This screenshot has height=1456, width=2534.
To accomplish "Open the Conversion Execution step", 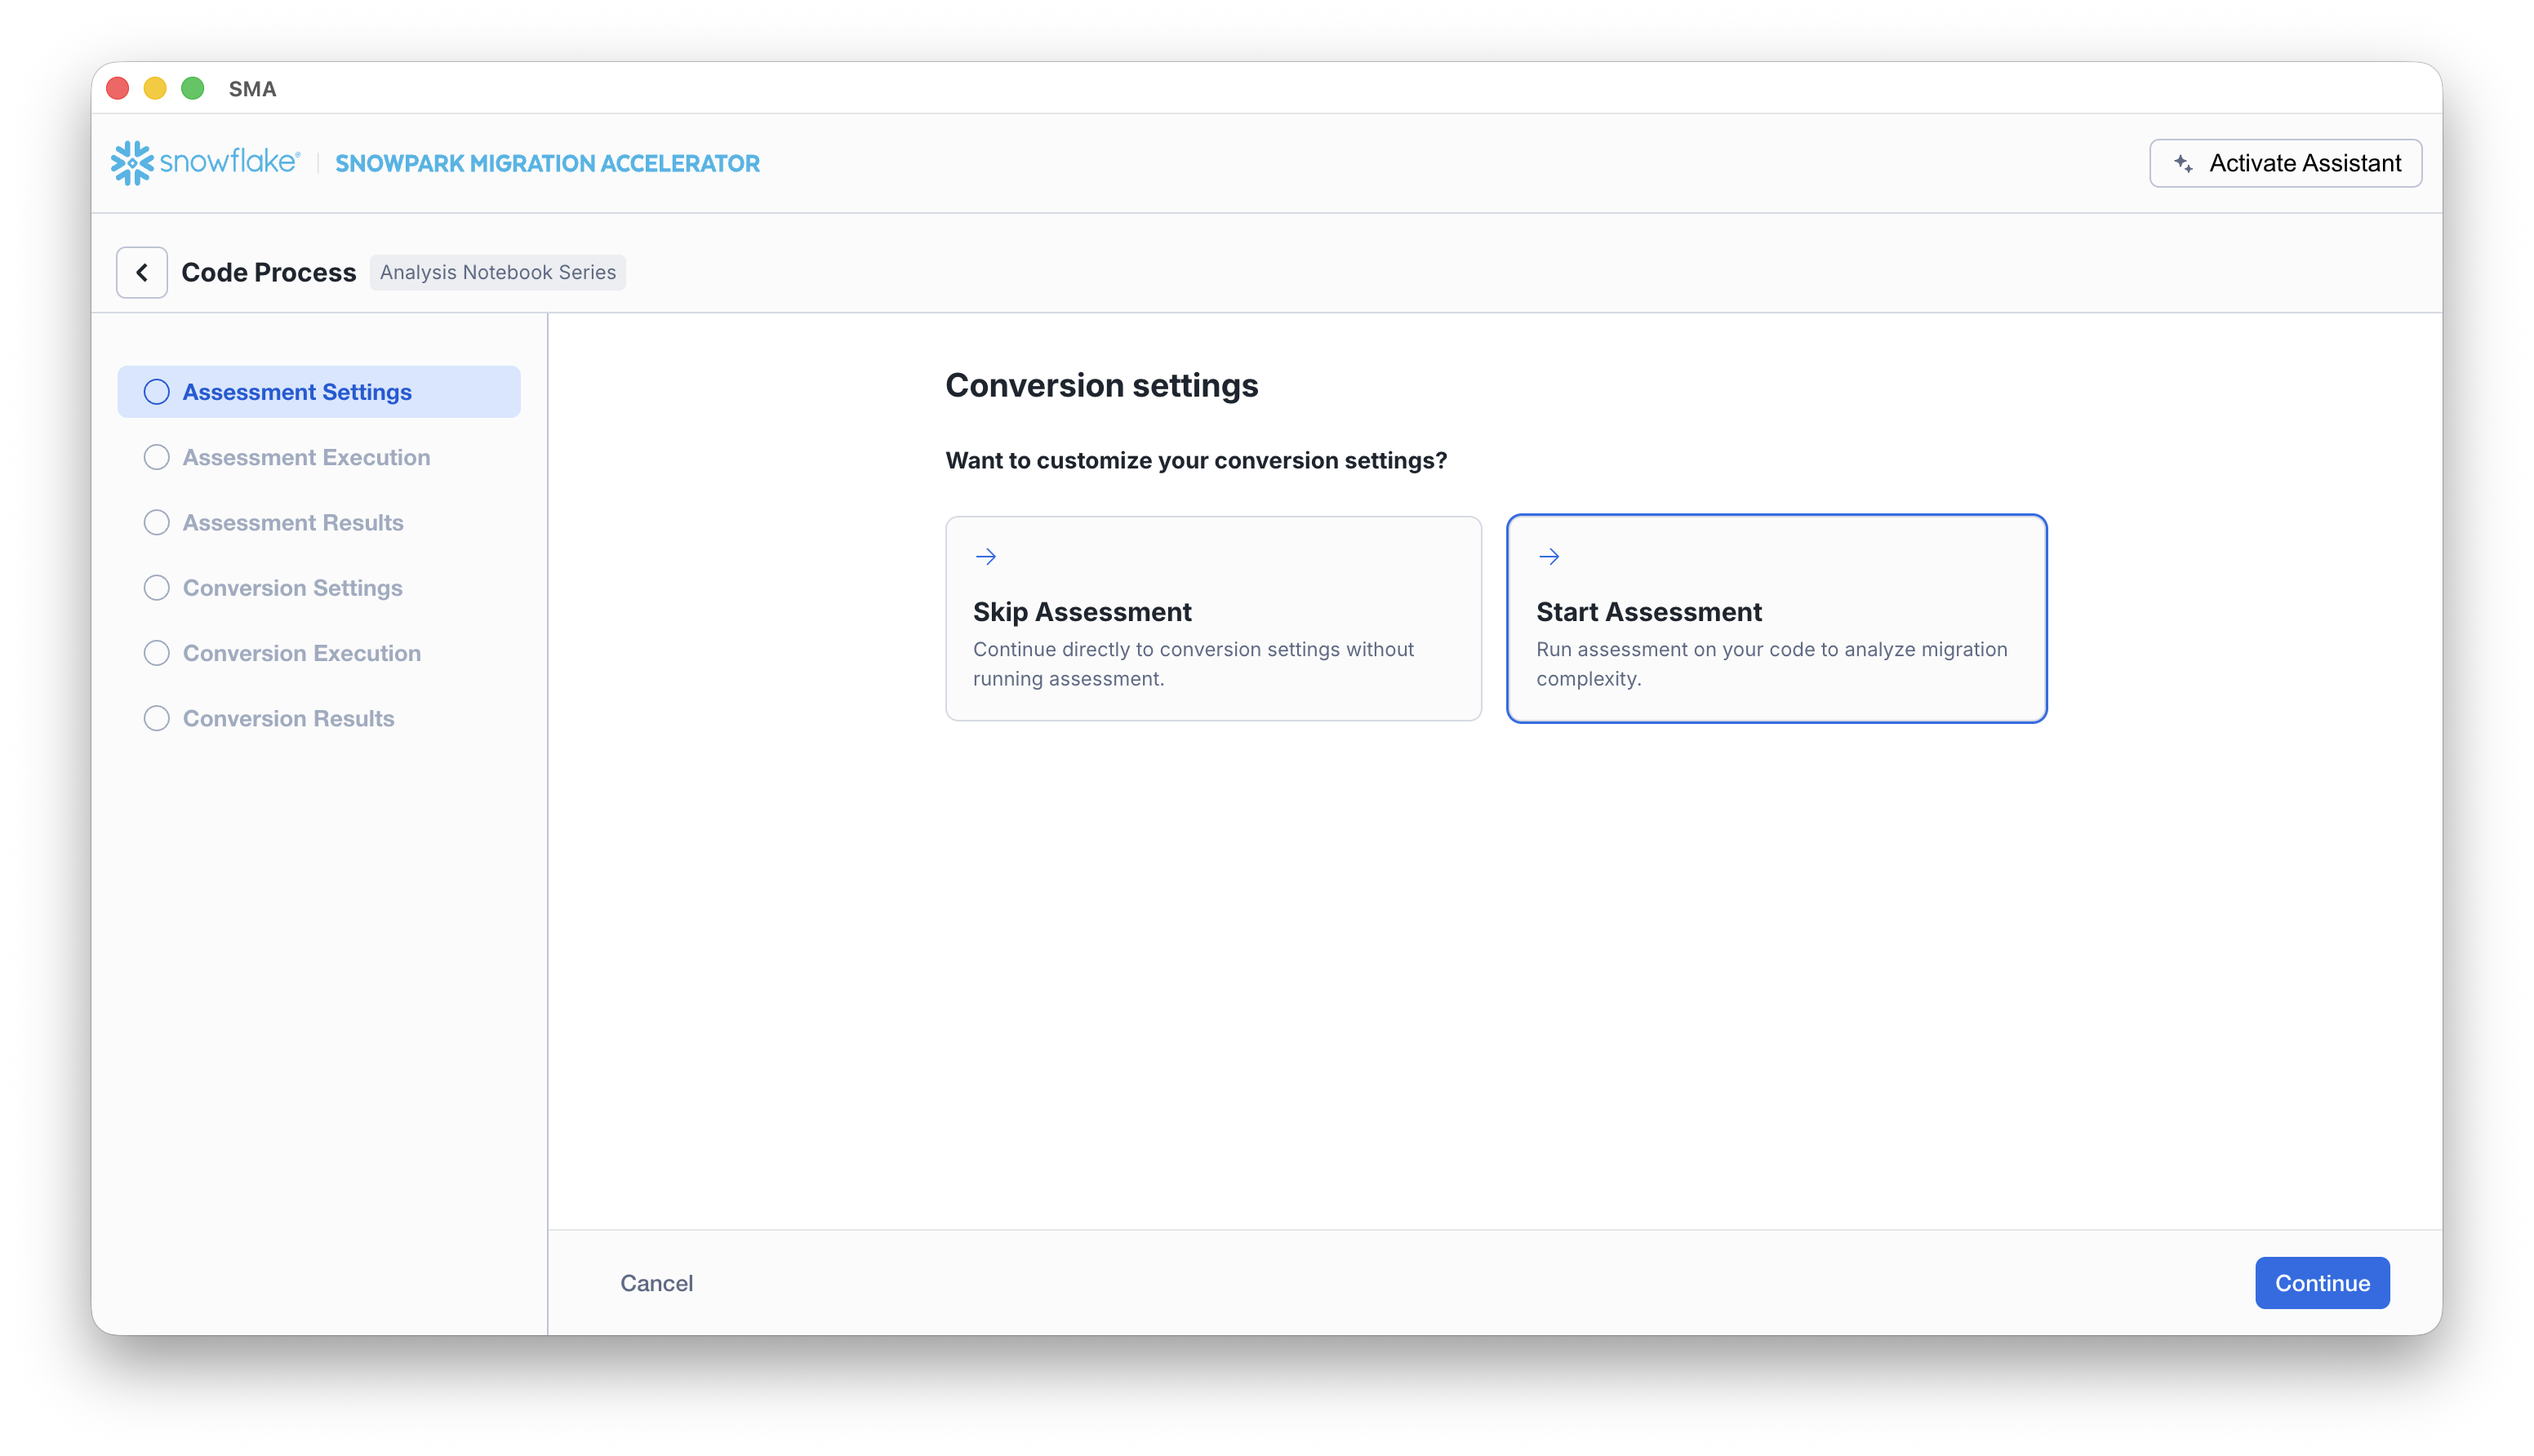I will click(x=301, y=653).
